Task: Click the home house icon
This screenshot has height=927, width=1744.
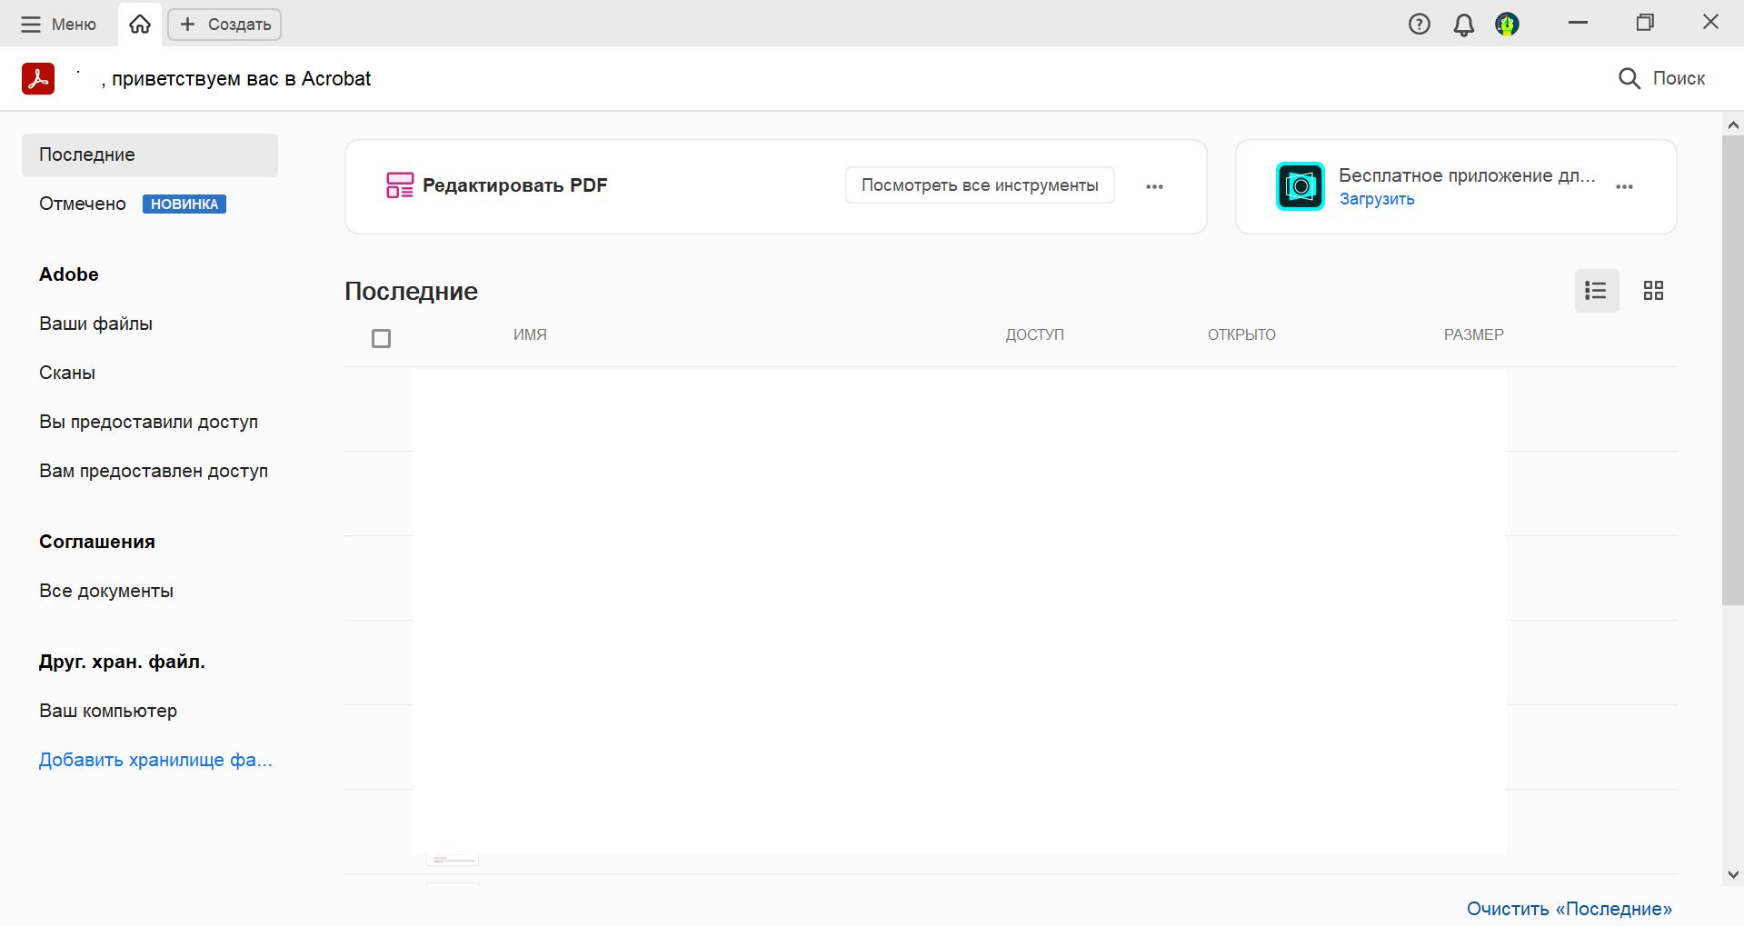Action: point(139,24)
